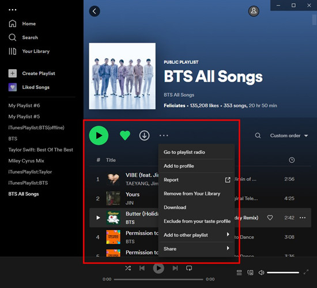Click the Yours track album art
This screenshot has height=288, width=317.
113,199
